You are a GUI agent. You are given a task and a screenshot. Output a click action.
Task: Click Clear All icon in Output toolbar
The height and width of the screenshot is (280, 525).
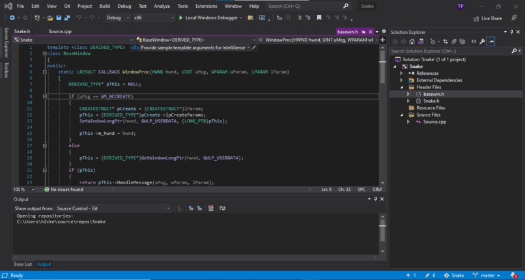[x=210, y=208]
